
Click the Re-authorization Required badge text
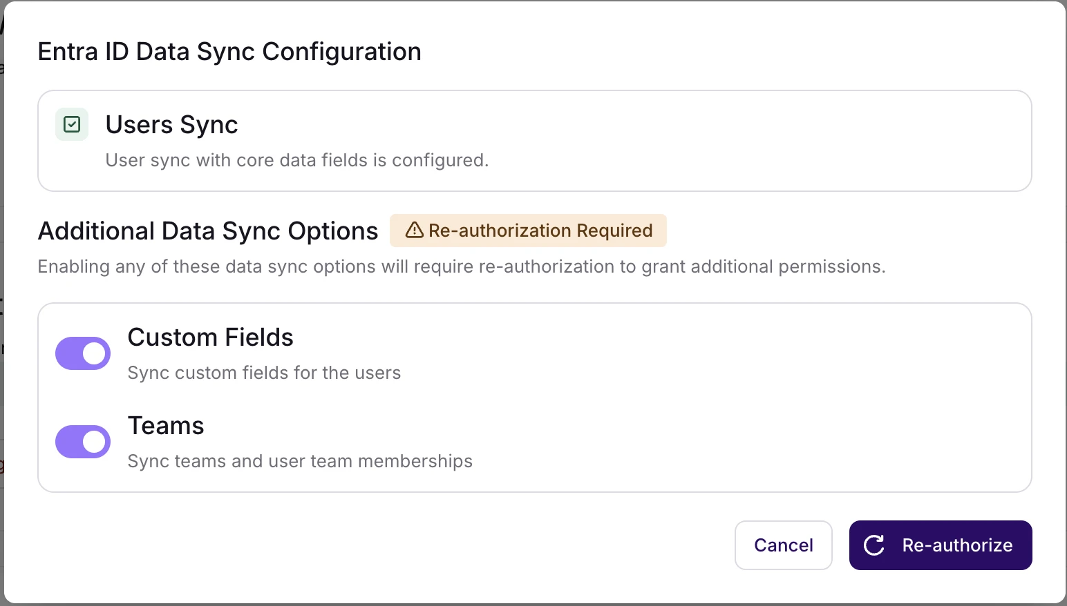point(540,231)
